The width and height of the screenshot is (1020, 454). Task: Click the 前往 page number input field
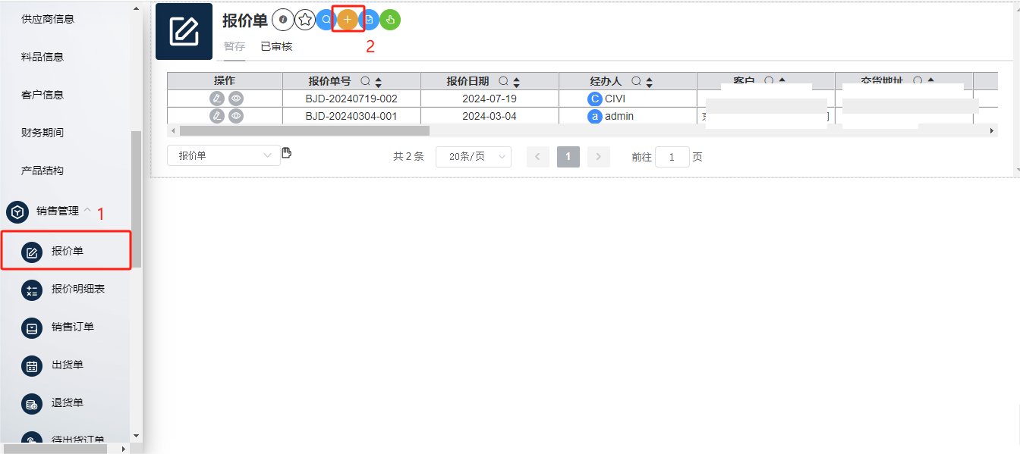pos(672,157)
